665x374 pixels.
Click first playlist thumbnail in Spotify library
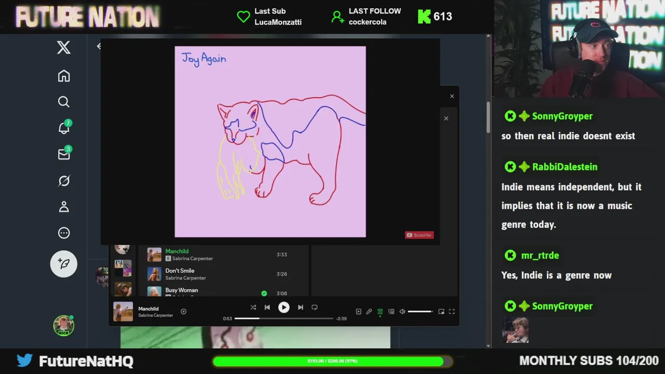123,249
